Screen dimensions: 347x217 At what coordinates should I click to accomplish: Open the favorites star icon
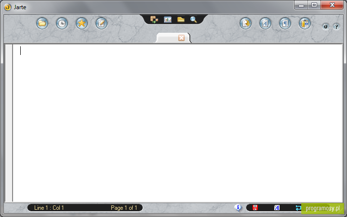coord(81,23)
